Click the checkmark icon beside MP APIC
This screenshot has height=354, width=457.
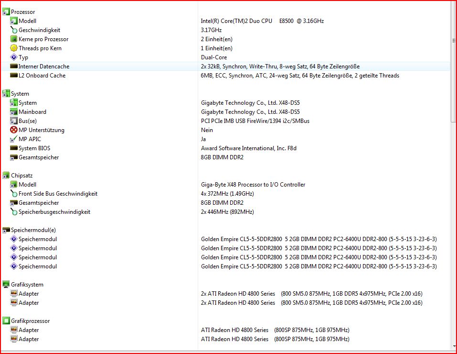tap(14, 139)
